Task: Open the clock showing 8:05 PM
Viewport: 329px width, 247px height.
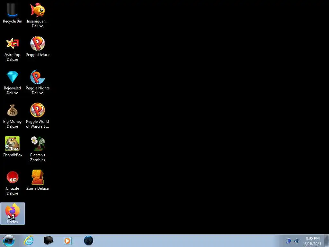Action: click(x=313, y=241)
